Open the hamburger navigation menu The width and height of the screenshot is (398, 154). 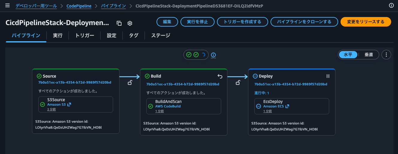[x=8, y=6]
